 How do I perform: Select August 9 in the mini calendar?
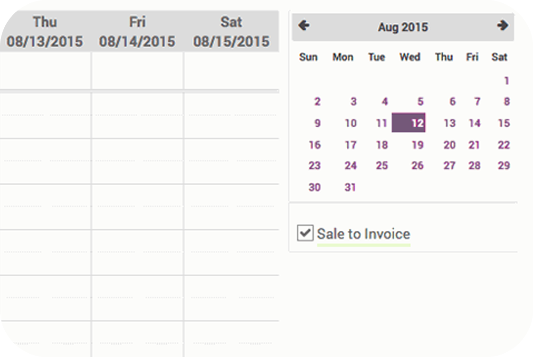317,123
